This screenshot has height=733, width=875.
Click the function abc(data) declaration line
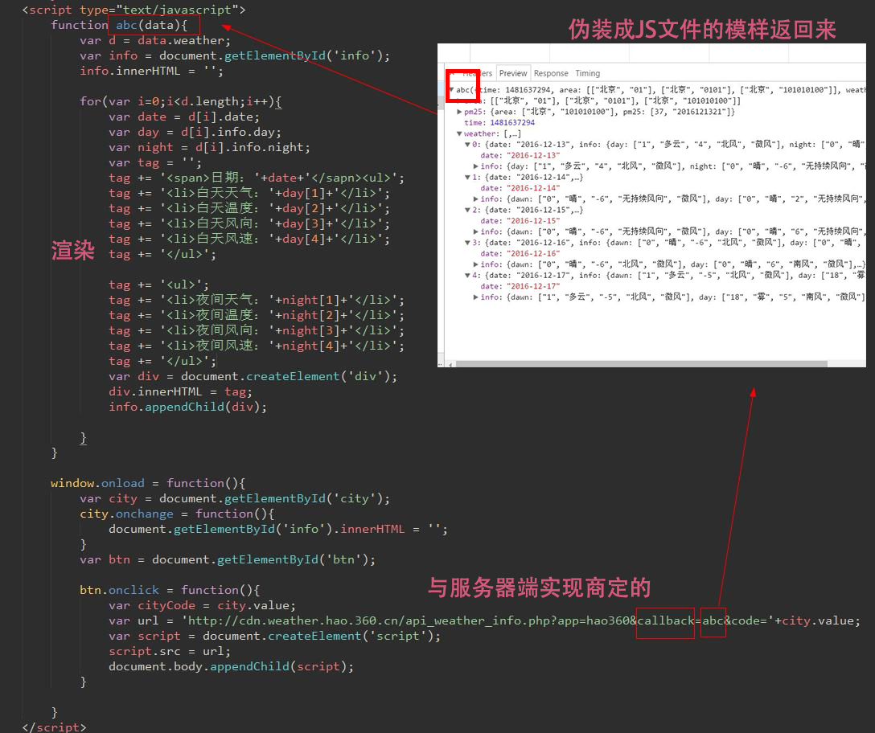pyautogui.click(x=119, y=25)
